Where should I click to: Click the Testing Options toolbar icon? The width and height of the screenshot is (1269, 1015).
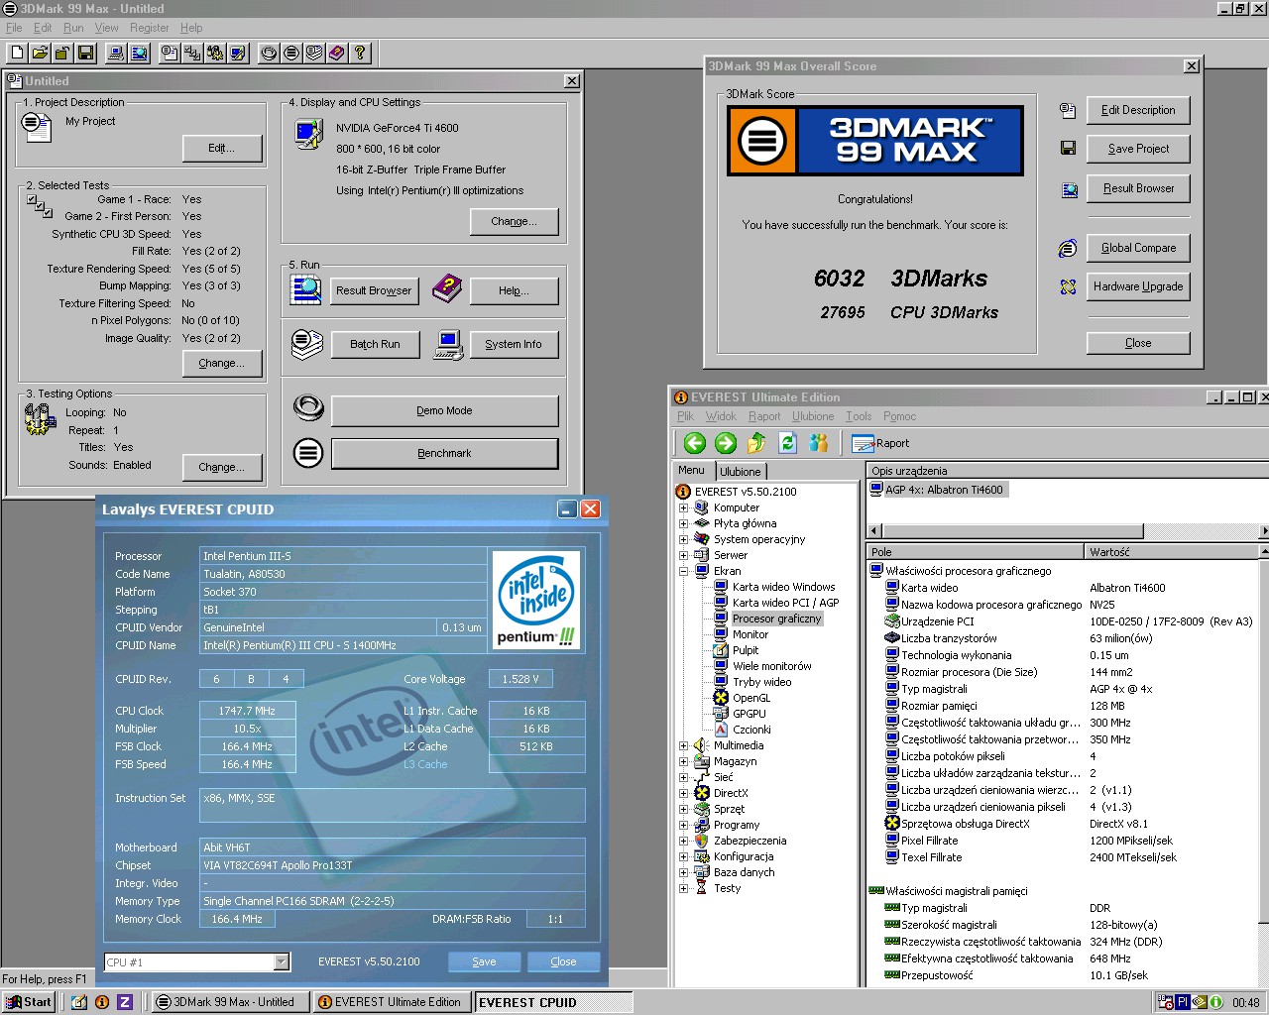tap(215, 53)
